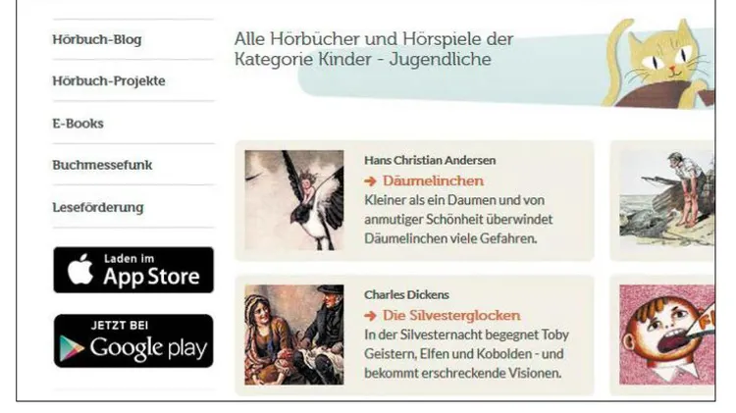The image size is (736, 413).
Task: Click the Charles Dickens author name
Action: [406, 294]
